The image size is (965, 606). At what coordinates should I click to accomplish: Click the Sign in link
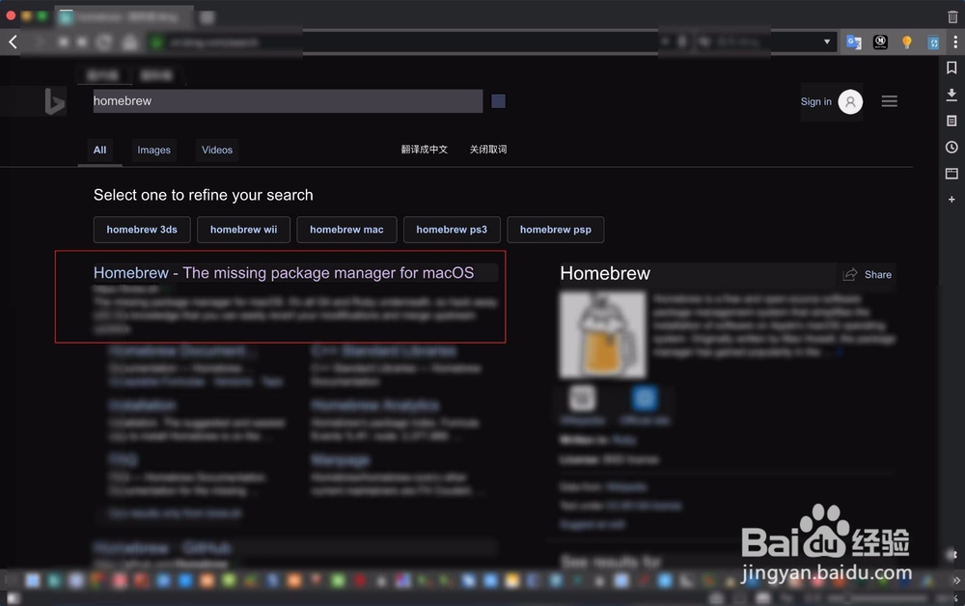[816, 101]
